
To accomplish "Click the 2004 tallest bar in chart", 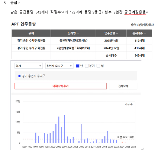I will pyautogui.click(x=64, y=129).
